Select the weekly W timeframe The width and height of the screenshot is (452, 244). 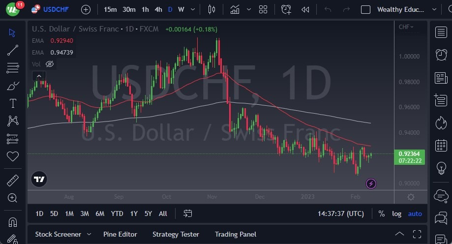[x=181, y=9]
